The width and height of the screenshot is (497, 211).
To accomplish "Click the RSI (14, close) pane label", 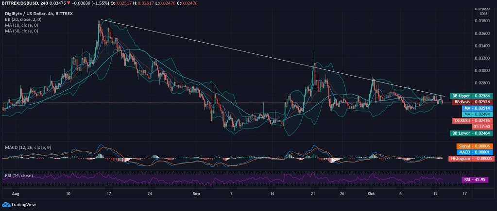I will (x=18, y=175).
